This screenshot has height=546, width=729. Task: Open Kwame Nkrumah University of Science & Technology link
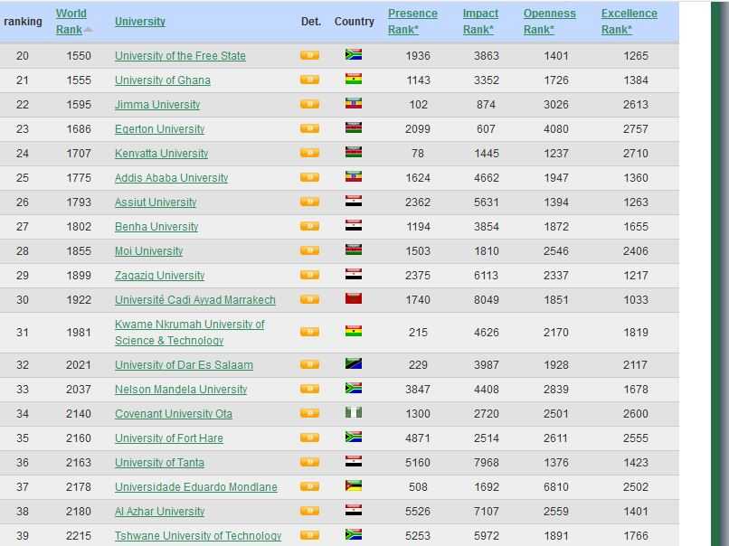coord(190,333)
